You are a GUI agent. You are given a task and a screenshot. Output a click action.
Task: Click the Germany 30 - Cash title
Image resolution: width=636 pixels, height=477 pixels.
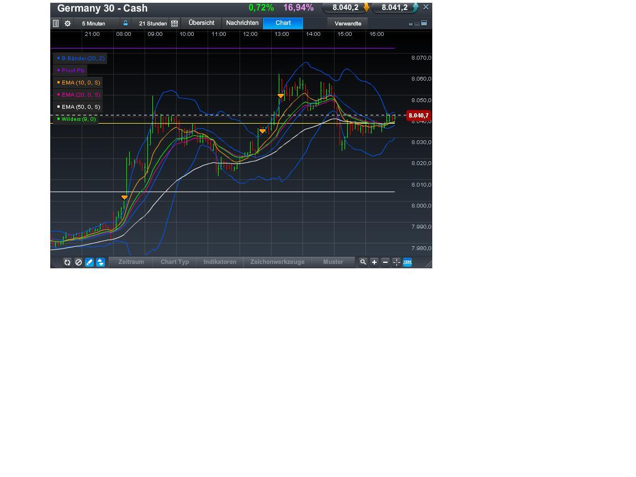pyautogui.click(x=102, y=8)
